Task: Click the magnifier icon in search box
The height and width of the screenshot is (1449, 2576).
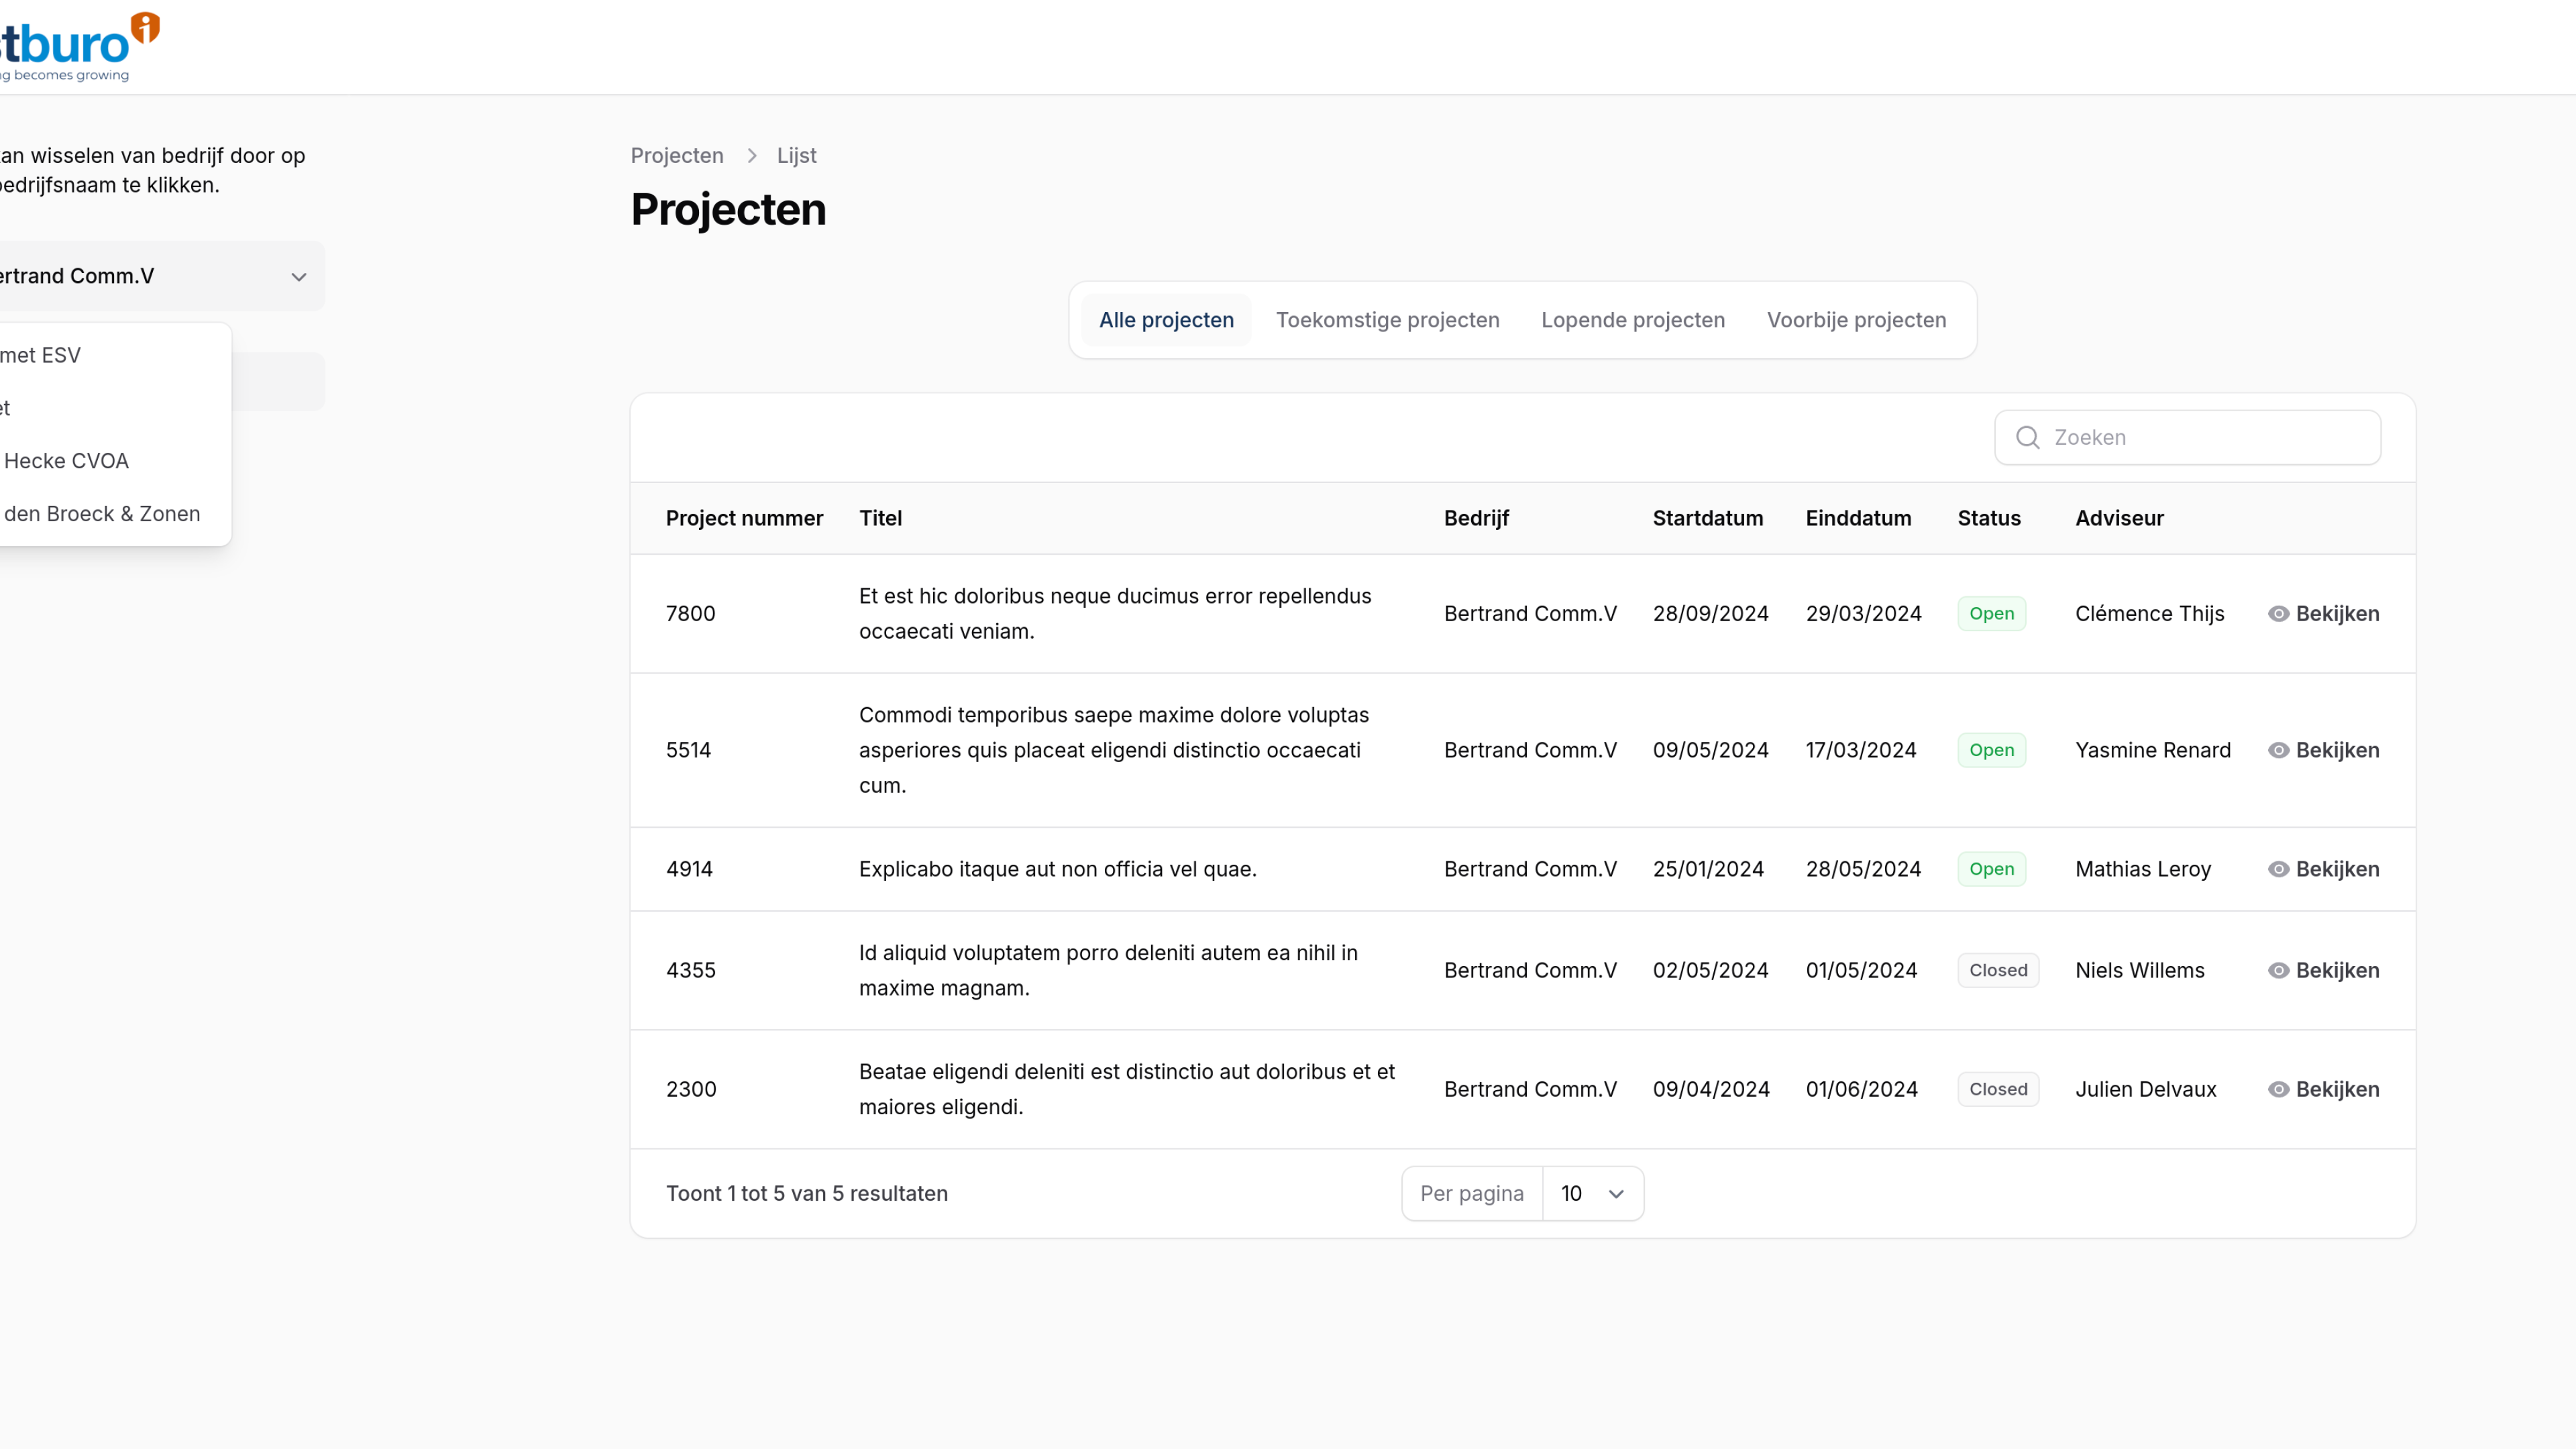Action: point(2027,438)
